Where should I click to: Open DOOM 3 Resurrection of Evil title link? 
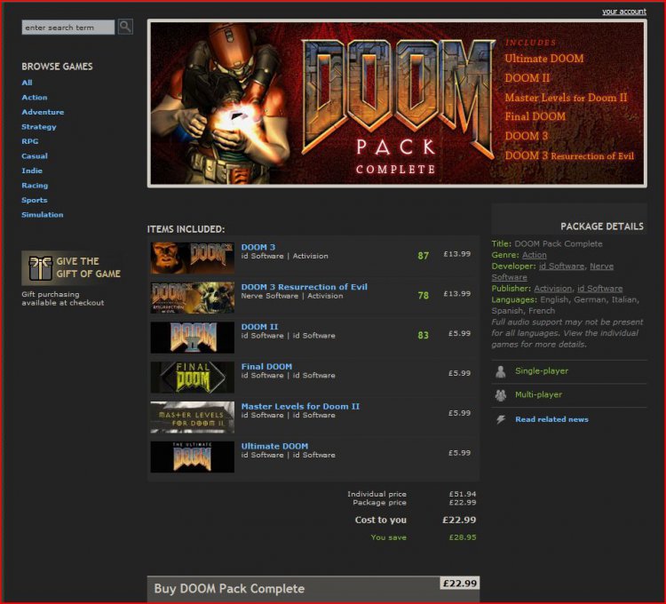coord(304,287)
